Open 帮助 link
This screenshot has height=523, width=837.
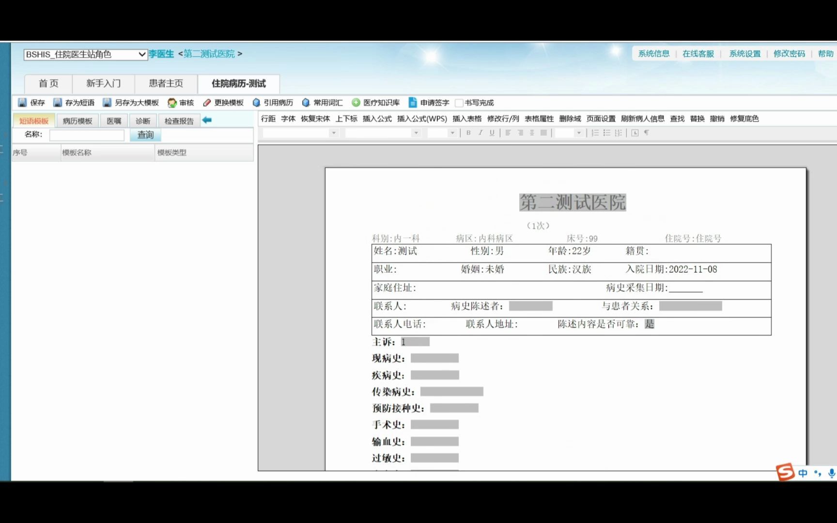[826, 54]
